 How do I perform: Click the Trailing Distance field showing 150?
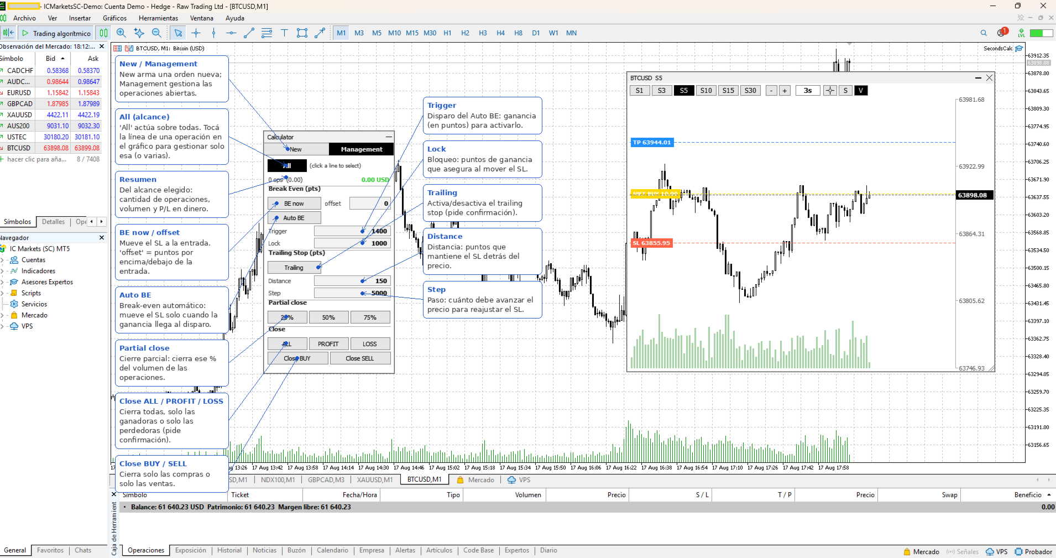pos(352,281)
